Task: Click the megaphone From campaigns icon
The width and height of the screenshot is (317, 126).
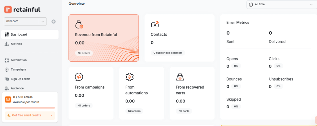Action: point(79,77)
